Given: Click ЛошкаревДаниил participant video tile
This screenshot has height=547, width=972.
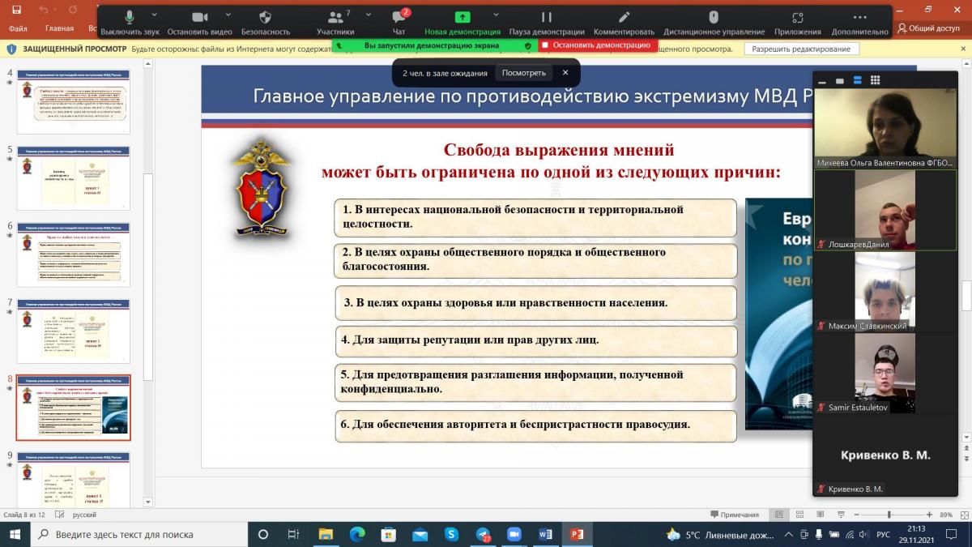Looking at the screenshot, I should [x=885, y=209].
